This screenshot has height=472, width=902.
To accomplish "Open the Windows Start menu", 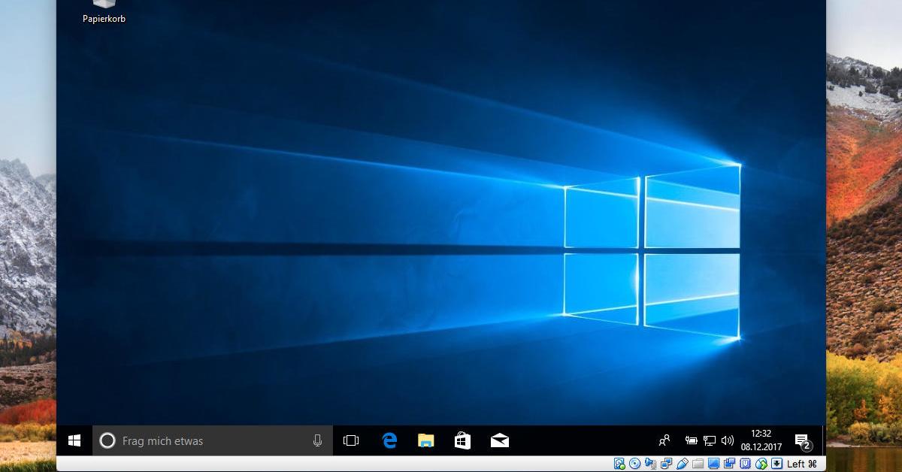I will click(x=74, y=441).
